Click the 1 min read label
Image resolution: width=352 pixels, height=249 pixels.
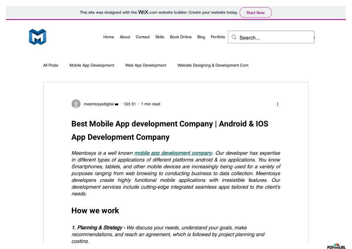(151, 104)
